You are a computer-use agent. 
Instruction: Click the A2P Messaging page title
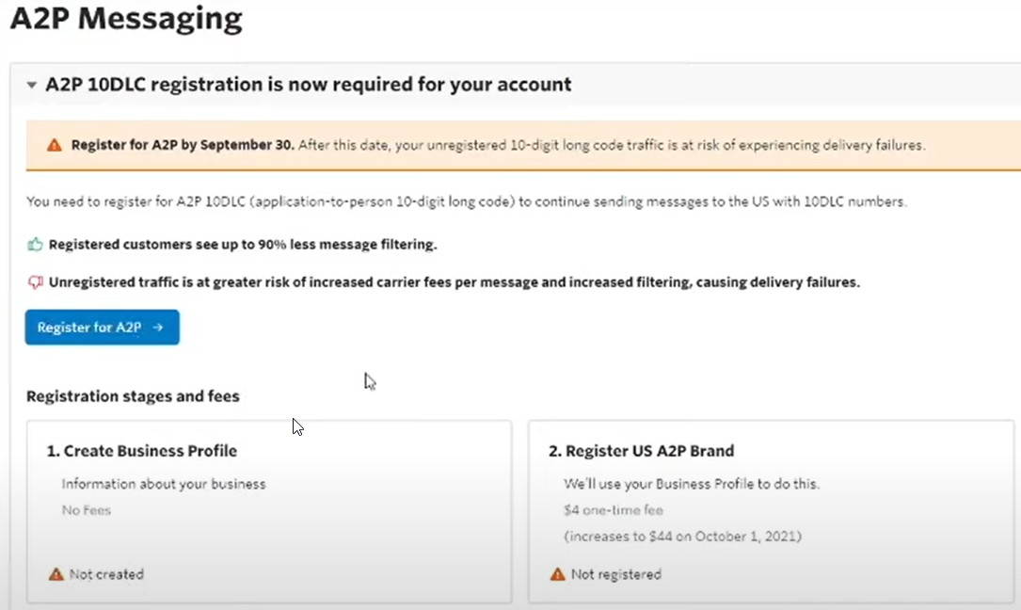pyautogui.click(x=126, y=18)
